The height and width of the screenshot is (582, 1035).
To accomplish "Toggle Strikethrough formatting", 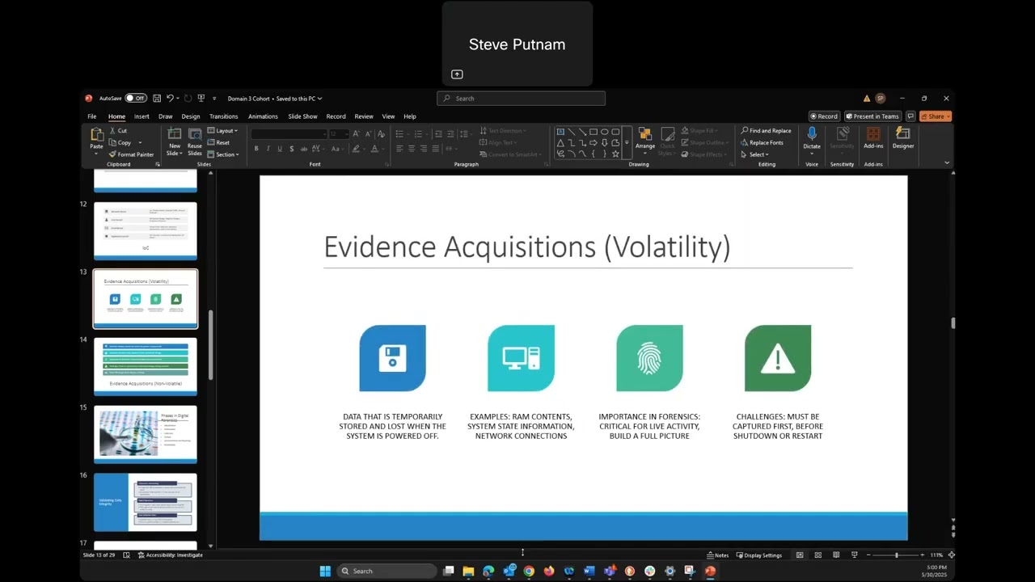I will point(304,149).
